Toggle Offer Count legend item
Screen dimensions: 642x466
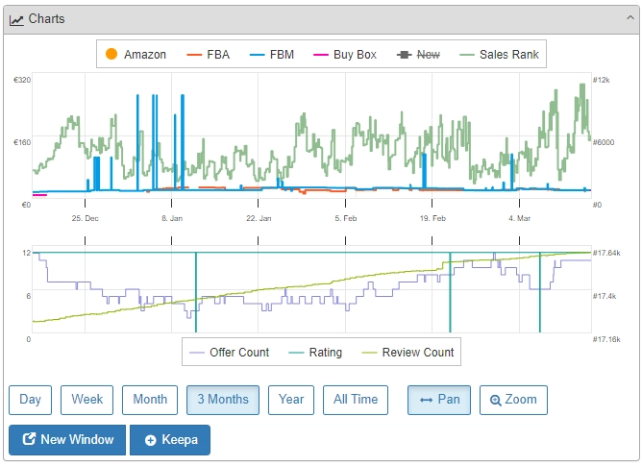coord(229,353)
